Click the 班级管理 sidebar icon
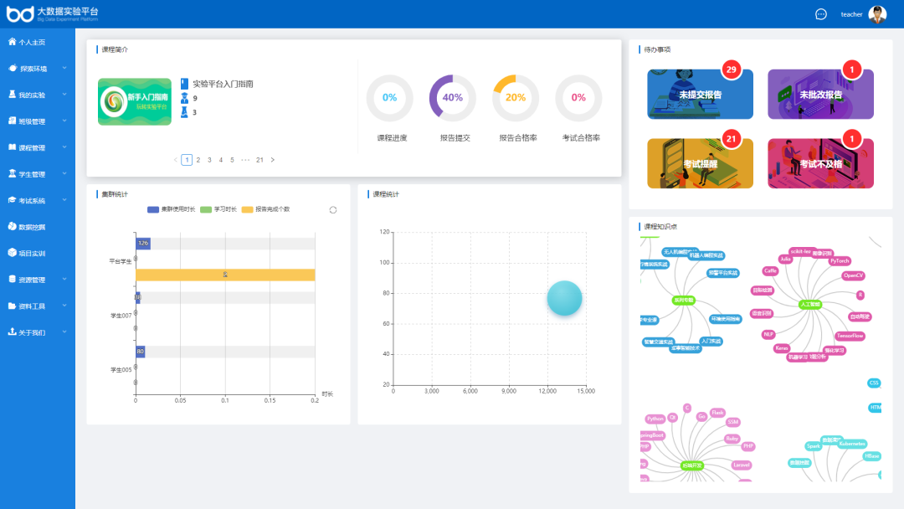The image size is (904, 509). pos(12,121)
